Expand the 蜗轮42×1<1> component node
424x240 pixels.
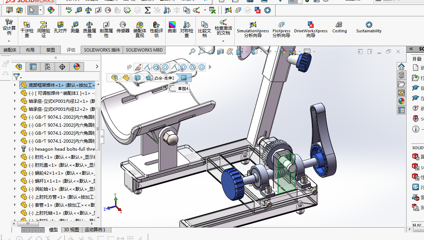(15, 173)
